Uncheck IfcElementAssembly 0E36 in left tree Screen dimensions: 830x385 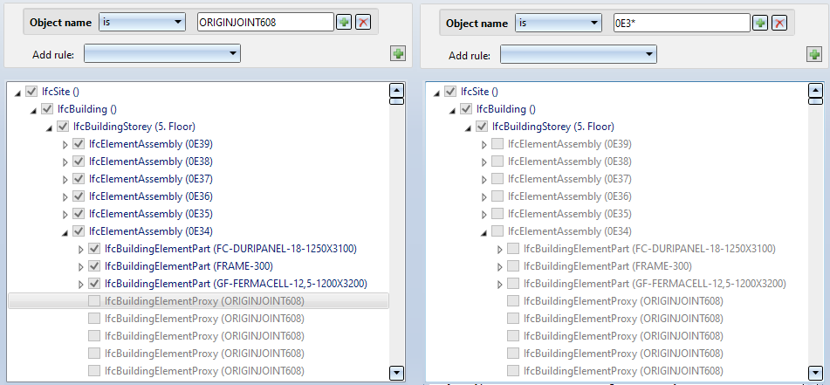pos(79,196)
